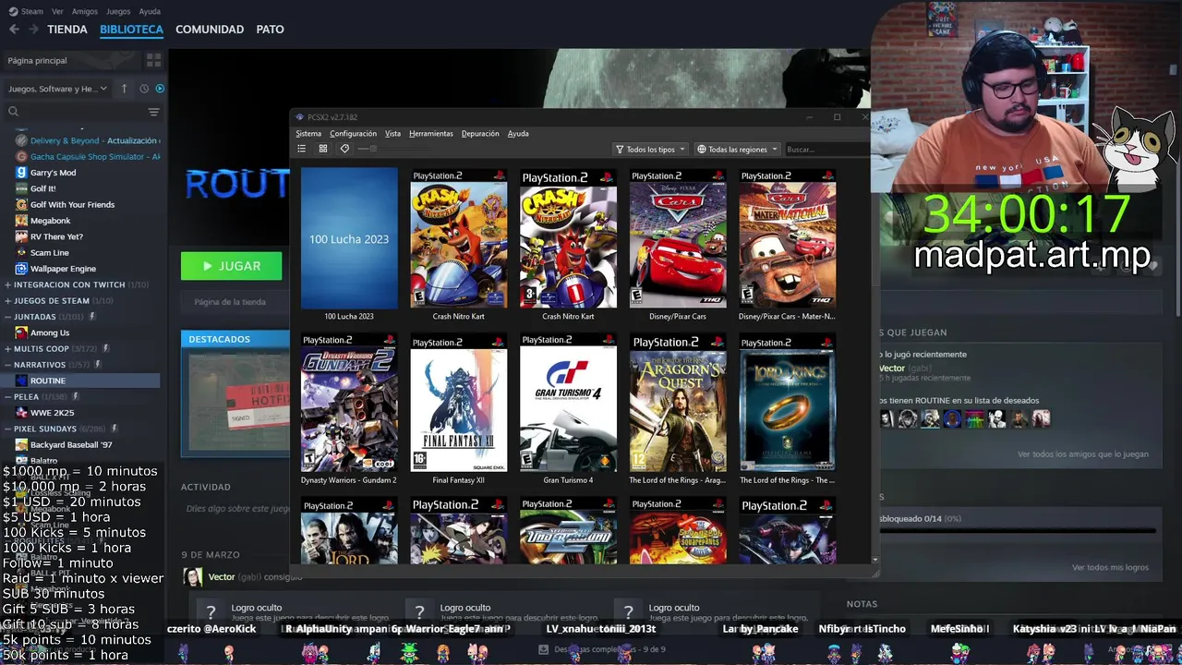Select the Final Fantasy XII cover
This screenshot has height=665, width=1182.
click(x=458, y=404)
